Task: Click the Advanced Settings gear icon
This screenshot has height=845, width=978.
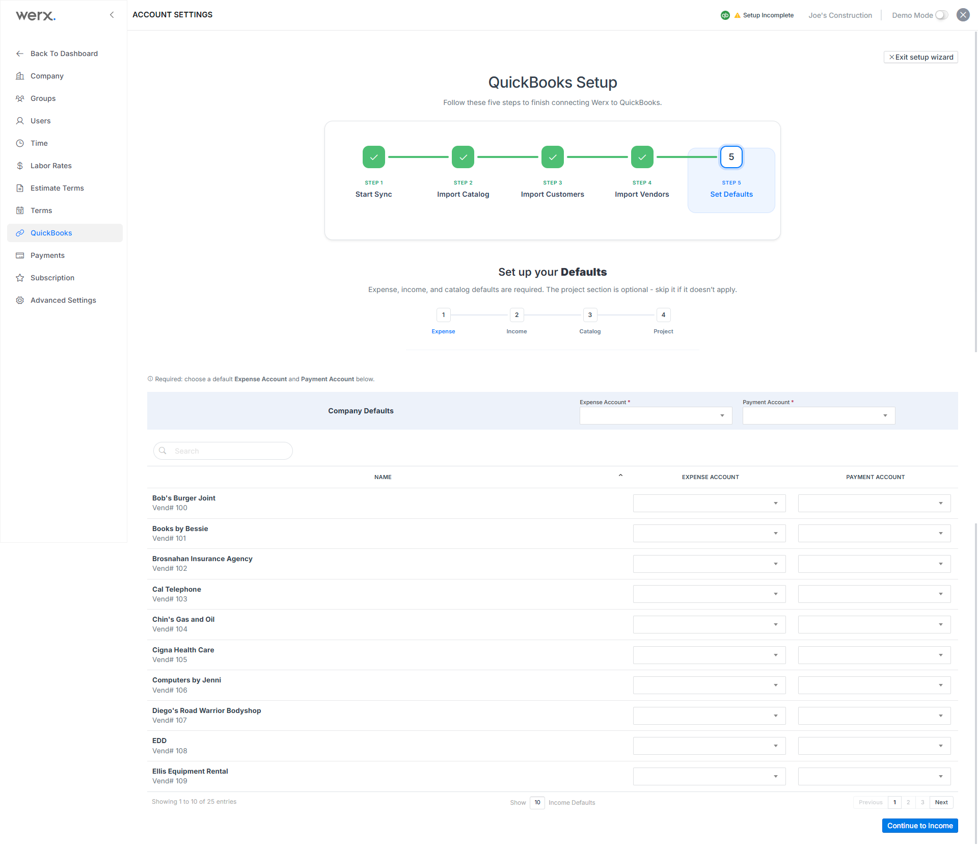Action: (x=20, y=300)
